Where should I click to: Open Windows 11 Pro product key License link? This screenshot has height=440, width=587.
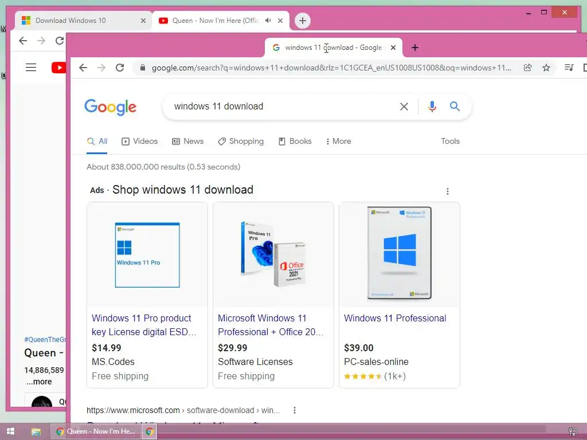pos(144,325)
